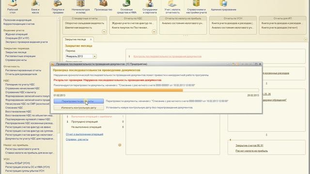Select Закрытие месяца in sidebar

(x=16, y=52)
